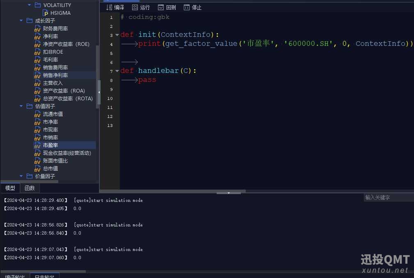Click the 回测 backtest toolbar button
Viewport: 414px width, 278px height.
pos(167,7)
